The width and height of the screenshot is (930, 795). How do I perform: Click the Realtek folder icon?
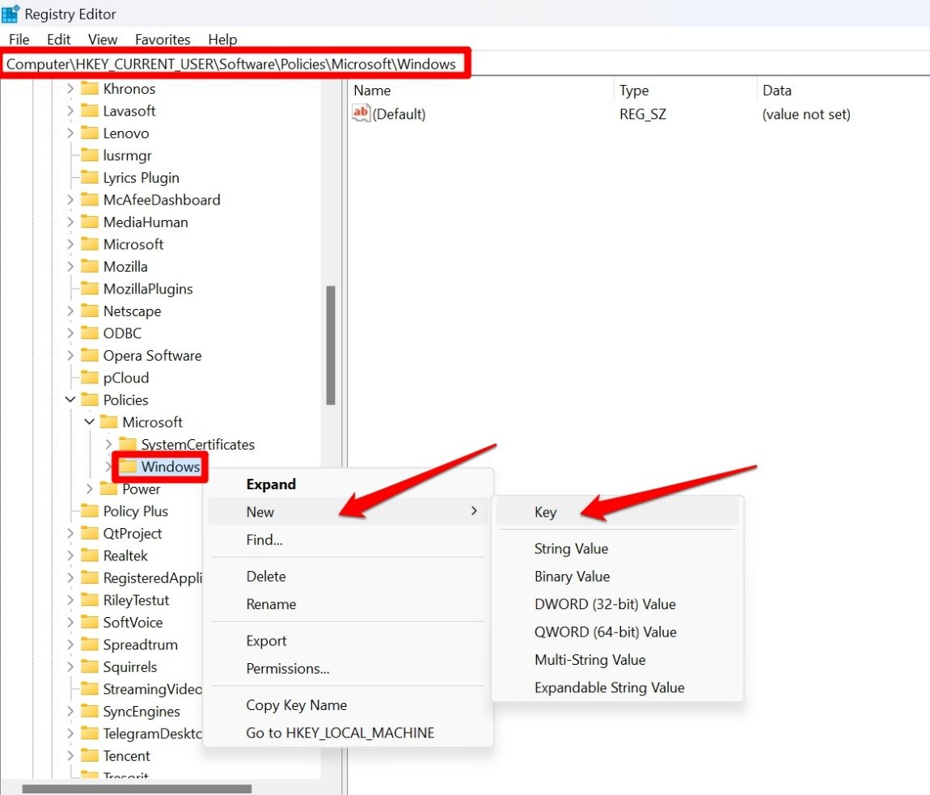[x=90, y=556]
